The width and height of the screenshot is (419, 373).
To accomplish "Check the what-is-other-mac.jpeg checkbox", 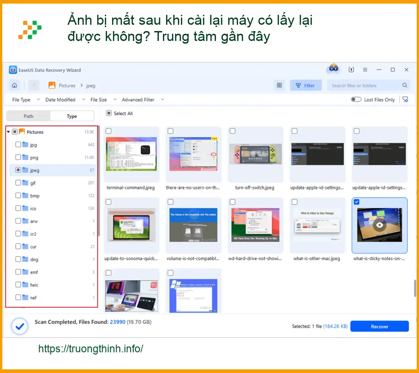I will [x=294, y=202].
